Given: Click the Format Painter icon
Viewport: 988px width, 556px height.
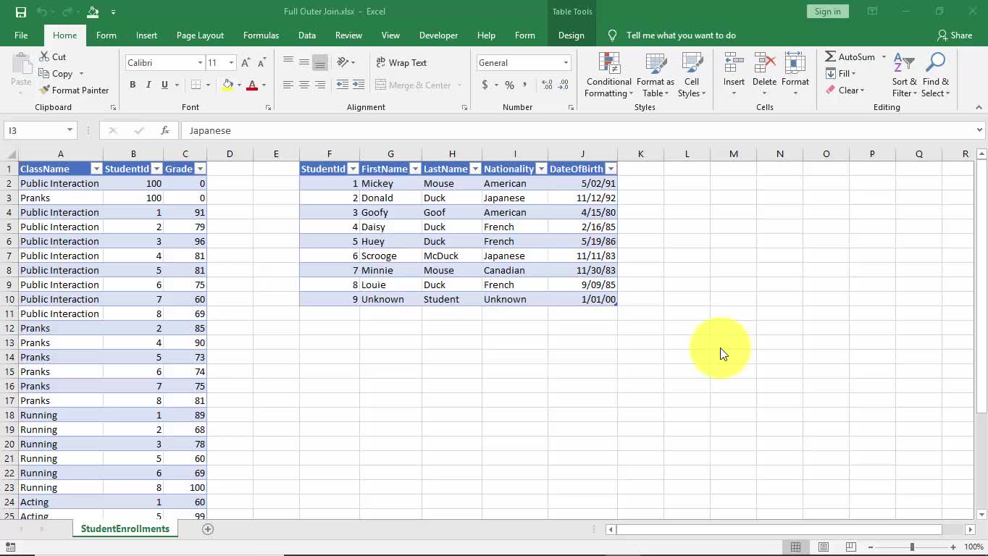Looking at the screenshot, I should click(45, 90).
